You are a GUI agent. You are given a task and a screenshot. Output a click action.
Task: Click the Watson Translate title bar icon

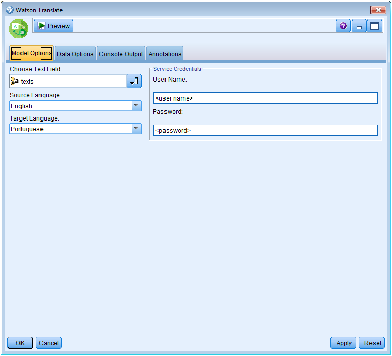click(x=10, y=10)
